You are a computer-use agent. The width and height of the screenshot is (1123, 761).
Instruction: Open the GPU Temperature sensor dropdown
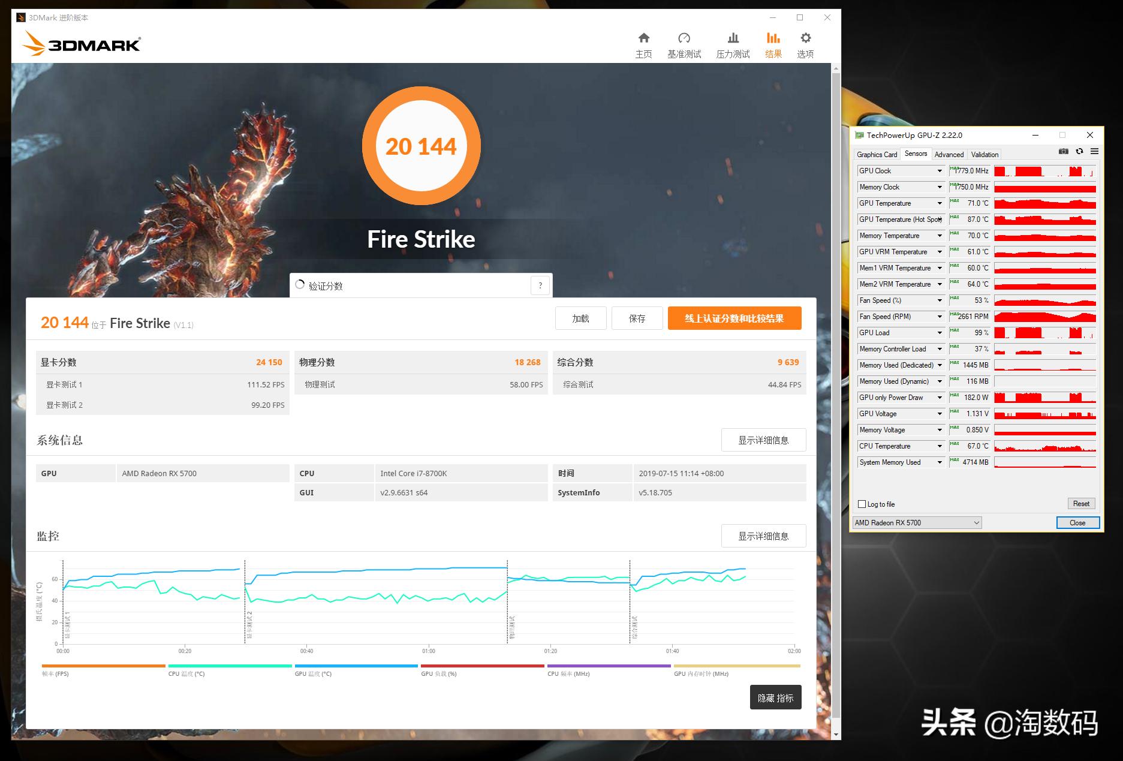pos(940,203)
